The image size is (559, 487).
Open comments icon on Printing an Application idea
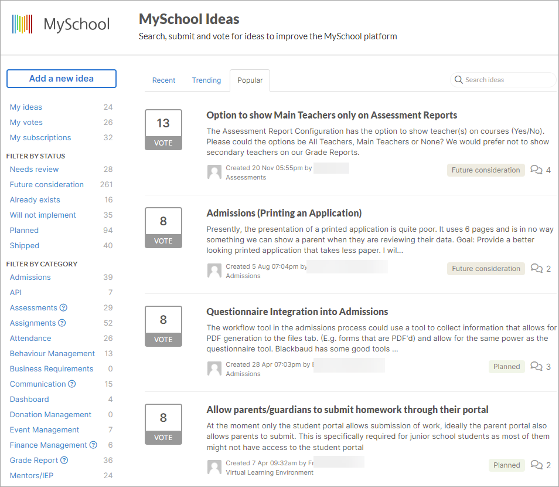tap(536, 268)
